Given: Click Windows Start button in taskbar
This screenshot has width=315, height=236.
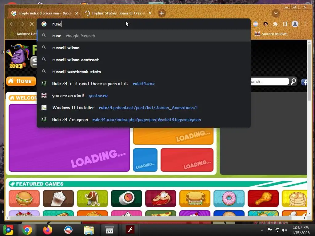Looking at the screenshot, I should [x=8, y=230].
